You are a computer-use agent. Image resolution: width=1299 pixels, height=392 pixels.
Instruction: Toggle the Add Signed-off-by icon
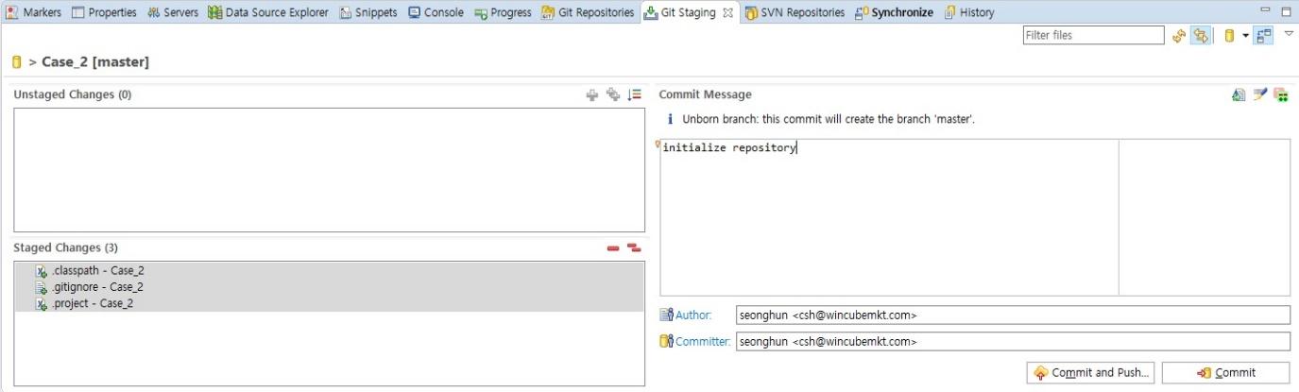pos(1259,94)
